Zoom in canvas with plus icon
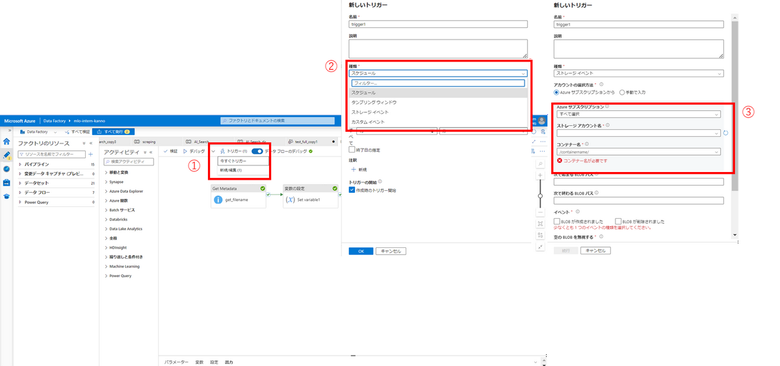The image size is (780, 366). [x=540, y=176]
